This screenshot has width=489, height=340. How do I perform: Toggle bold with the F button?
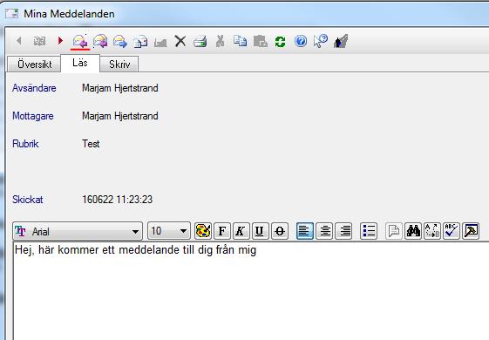222,231
